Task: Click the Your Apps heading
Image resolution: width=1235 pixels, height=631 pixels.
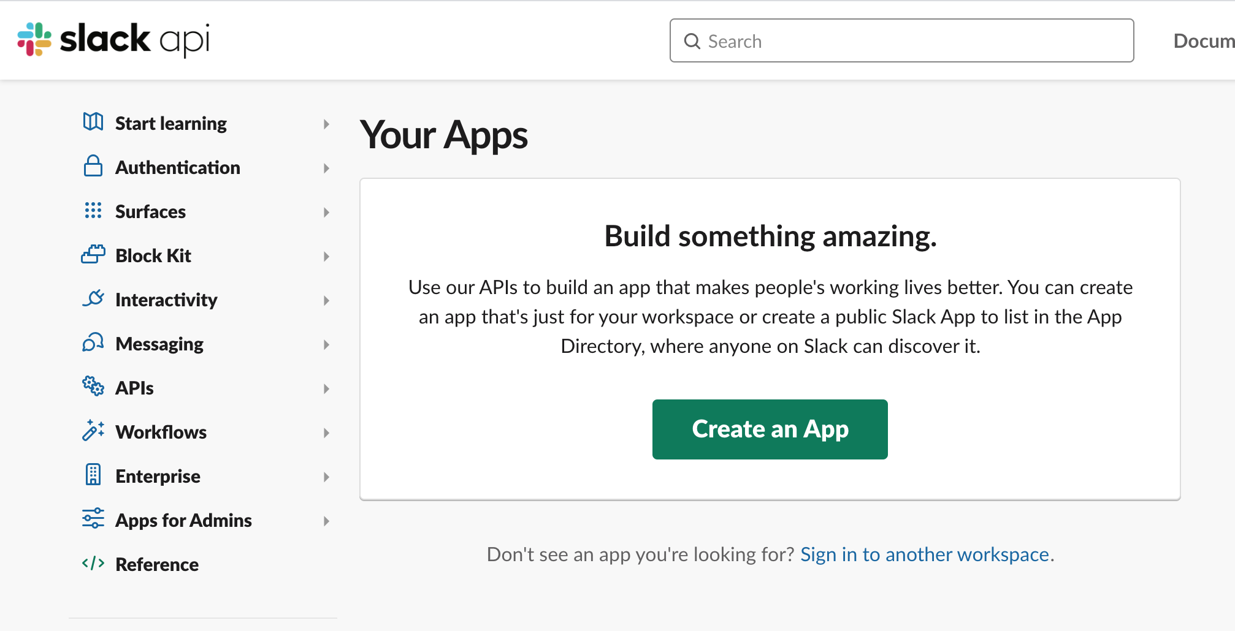Action: [x=444, y=135]
